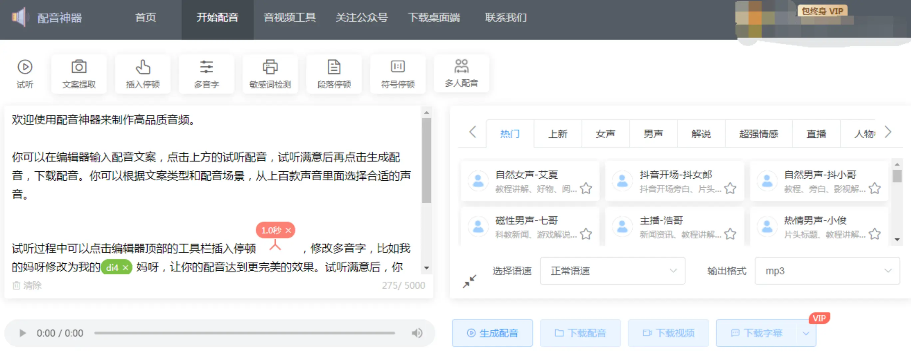Open the 文案提取 camera tool
This screenshot has height=361, width=911.
(x=79, y=67)
